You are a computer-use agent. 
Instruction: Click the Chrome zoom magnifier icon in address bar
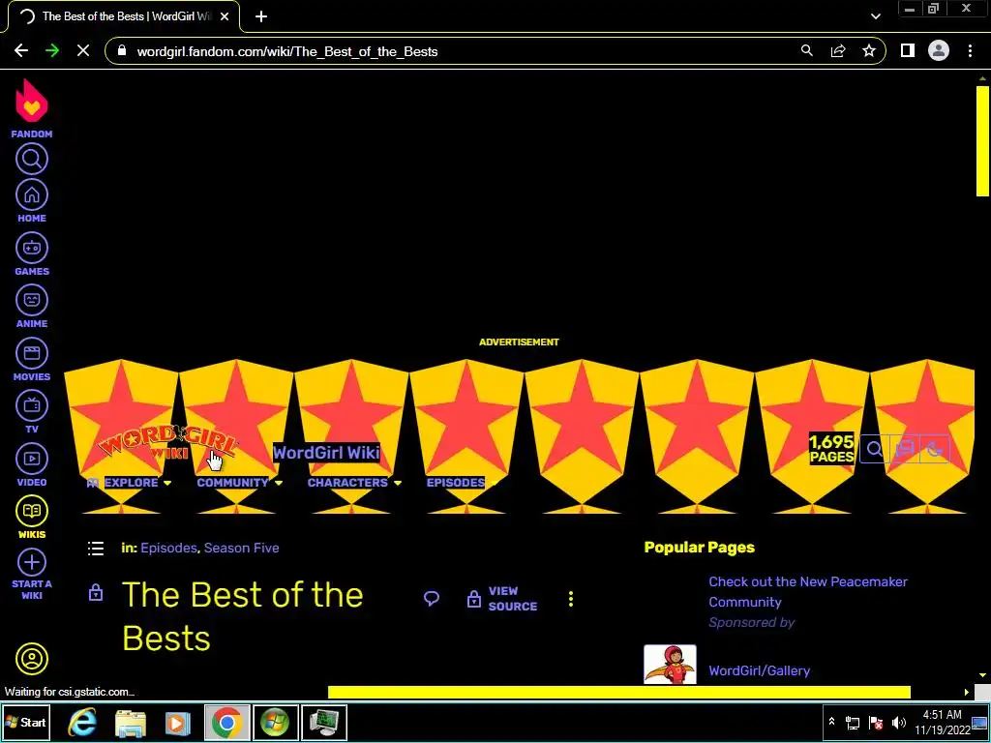[x=806, y=51]
